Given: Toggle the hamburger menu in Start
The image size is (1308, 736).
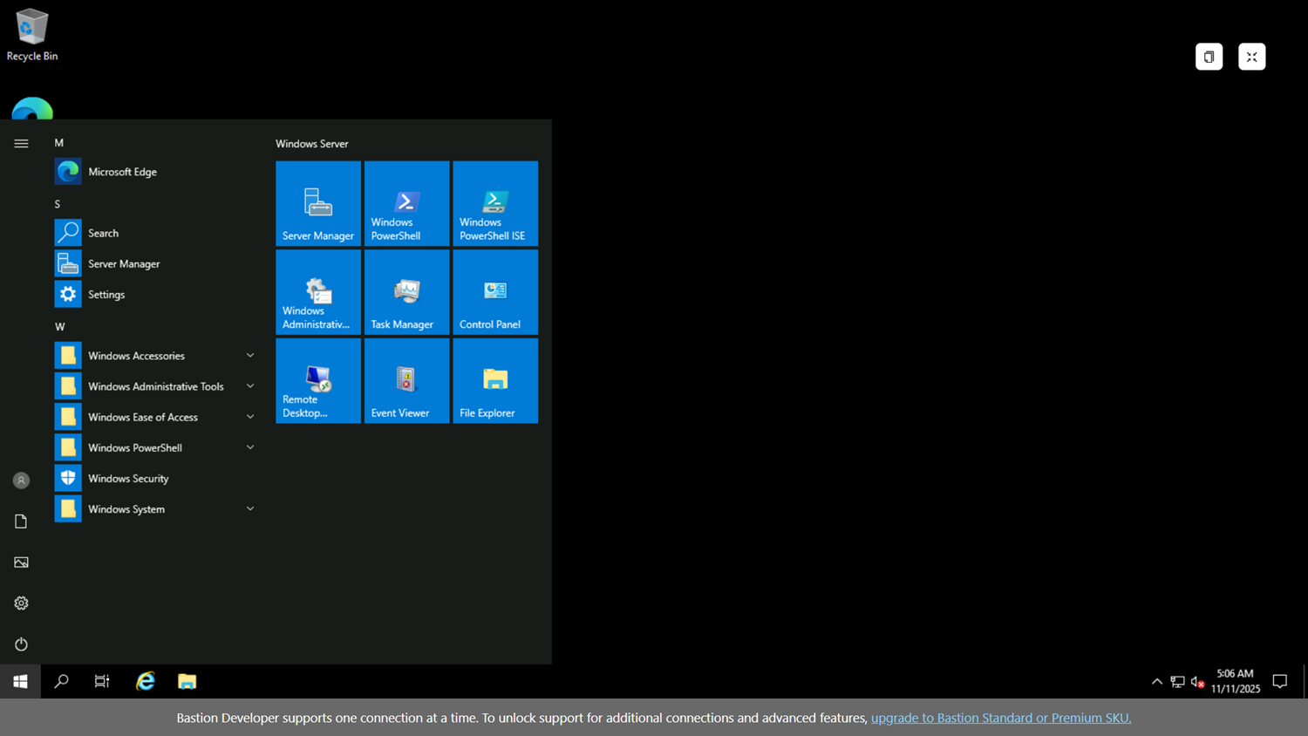Looking at the screenshot, I should tap(21, 144).
